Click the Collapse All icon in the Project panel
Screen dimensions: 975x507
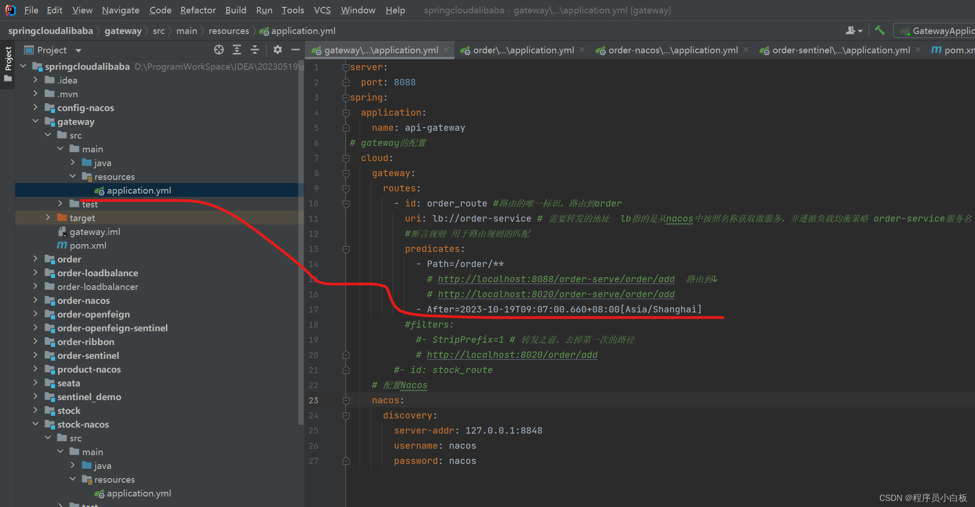click(255, 50)
